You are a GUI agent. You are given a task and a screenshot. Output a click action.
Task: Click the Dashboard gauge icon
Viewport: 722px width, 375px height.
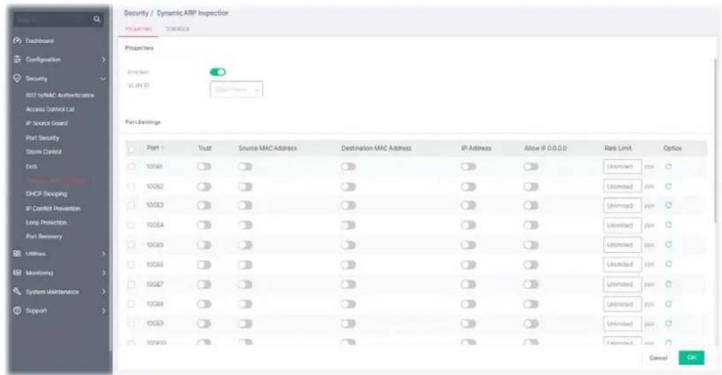[x=17, y=41]
